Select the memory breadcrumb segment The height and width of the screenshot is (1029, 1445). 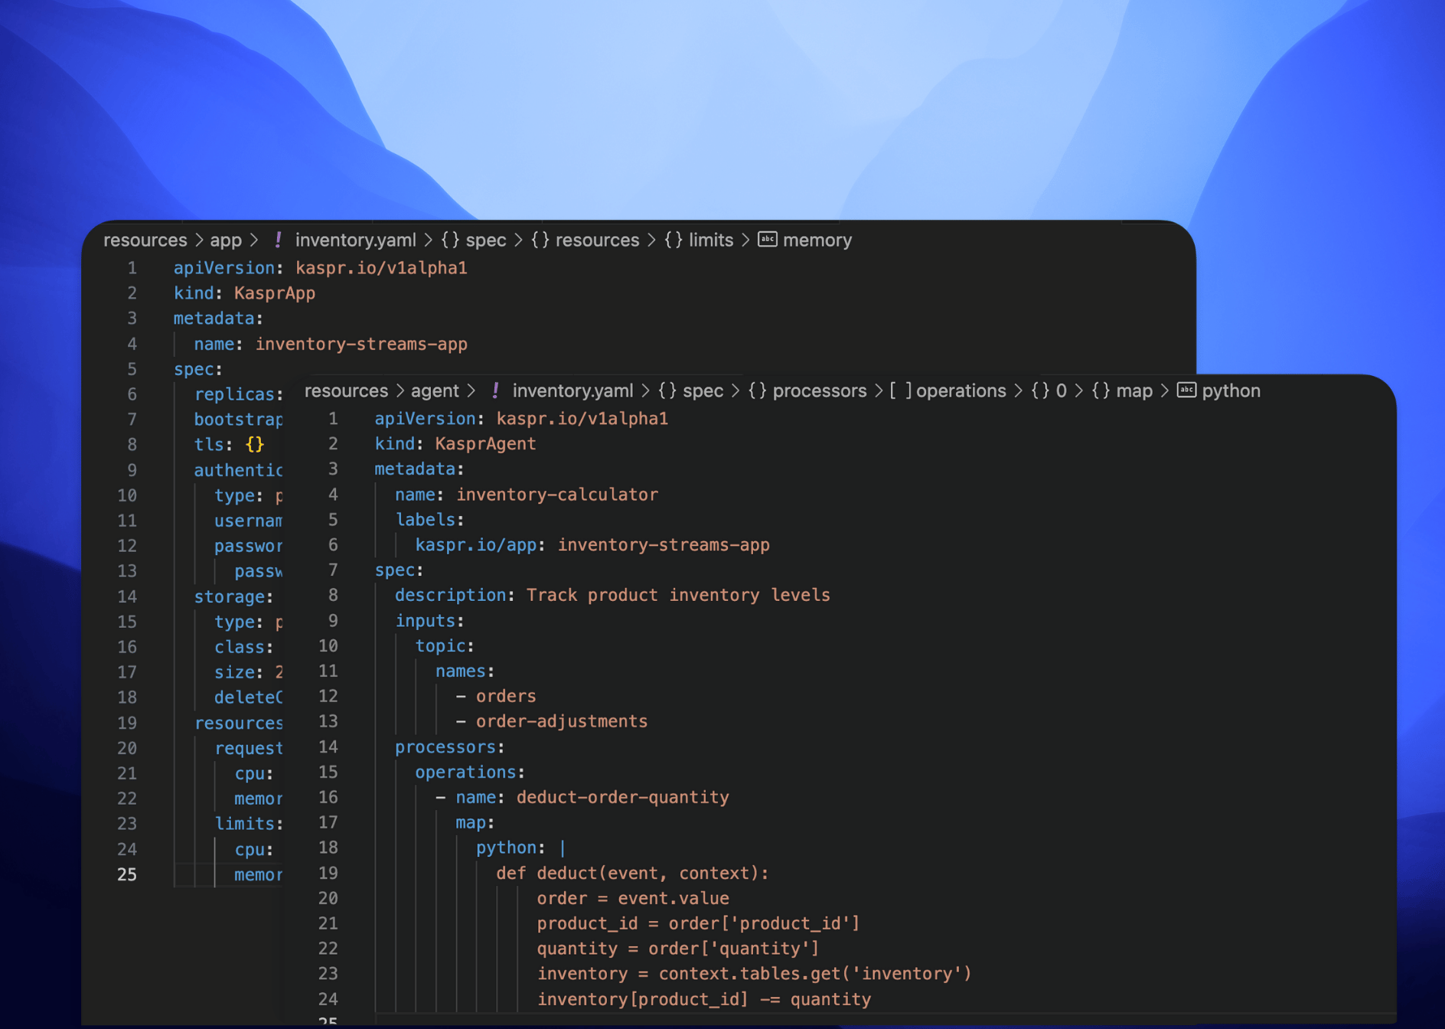(x=817, y=240)
